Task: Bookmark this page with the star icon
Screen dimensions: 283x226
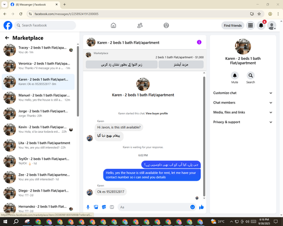Action: 259,14
